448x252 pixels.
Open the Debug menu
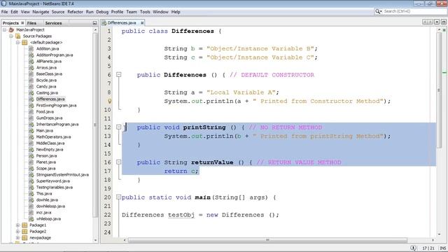[x=102, y=12]
